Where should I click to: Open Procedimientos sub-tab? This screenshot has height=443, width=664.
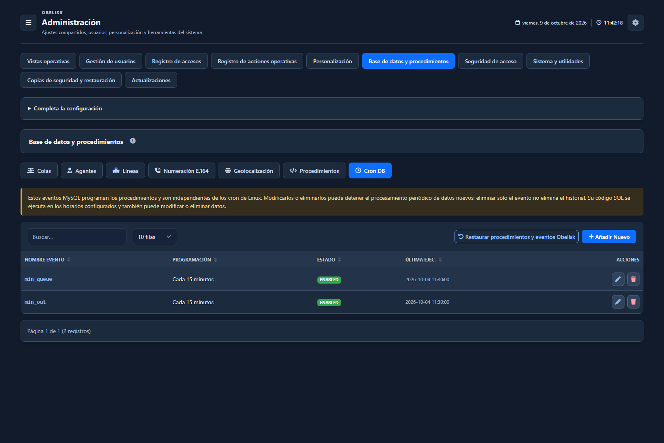pyautogui.click(x=314, y=171)
